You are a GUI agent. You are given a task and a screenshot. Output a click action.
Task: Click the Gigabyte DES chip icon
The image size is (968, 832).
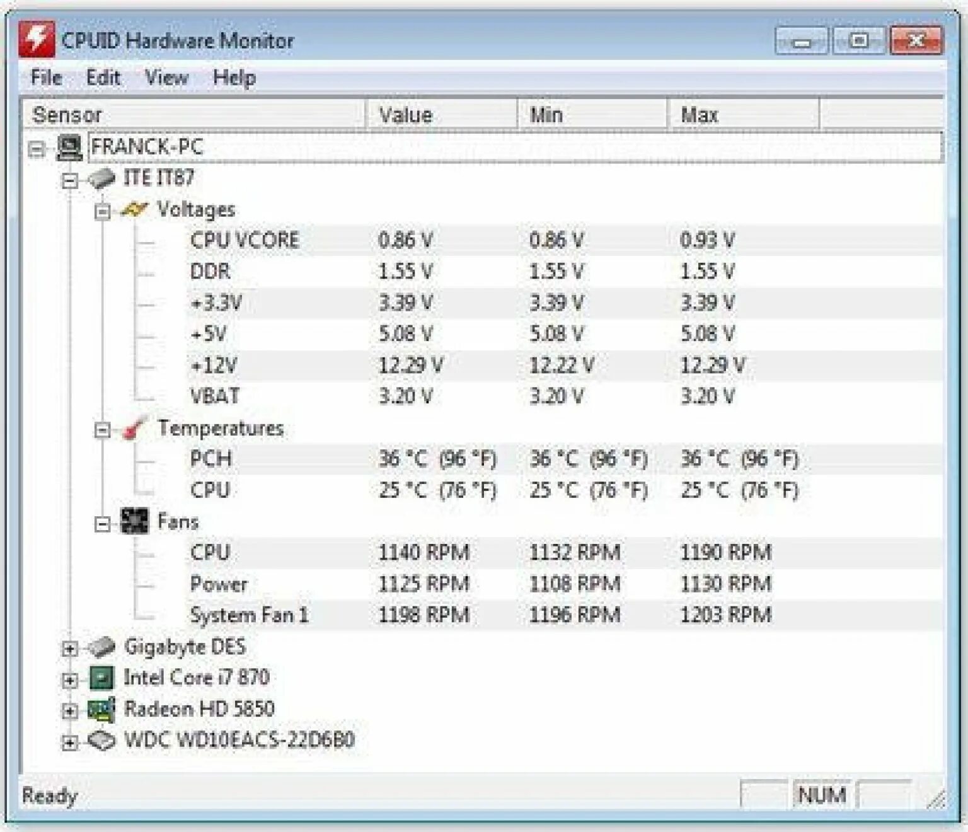101,647
